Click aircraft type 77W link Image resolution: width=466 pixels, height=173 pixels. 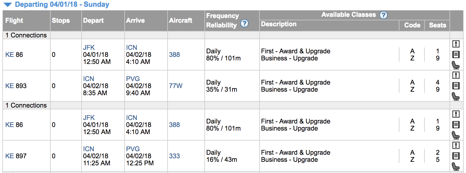(x=176, y=86)
